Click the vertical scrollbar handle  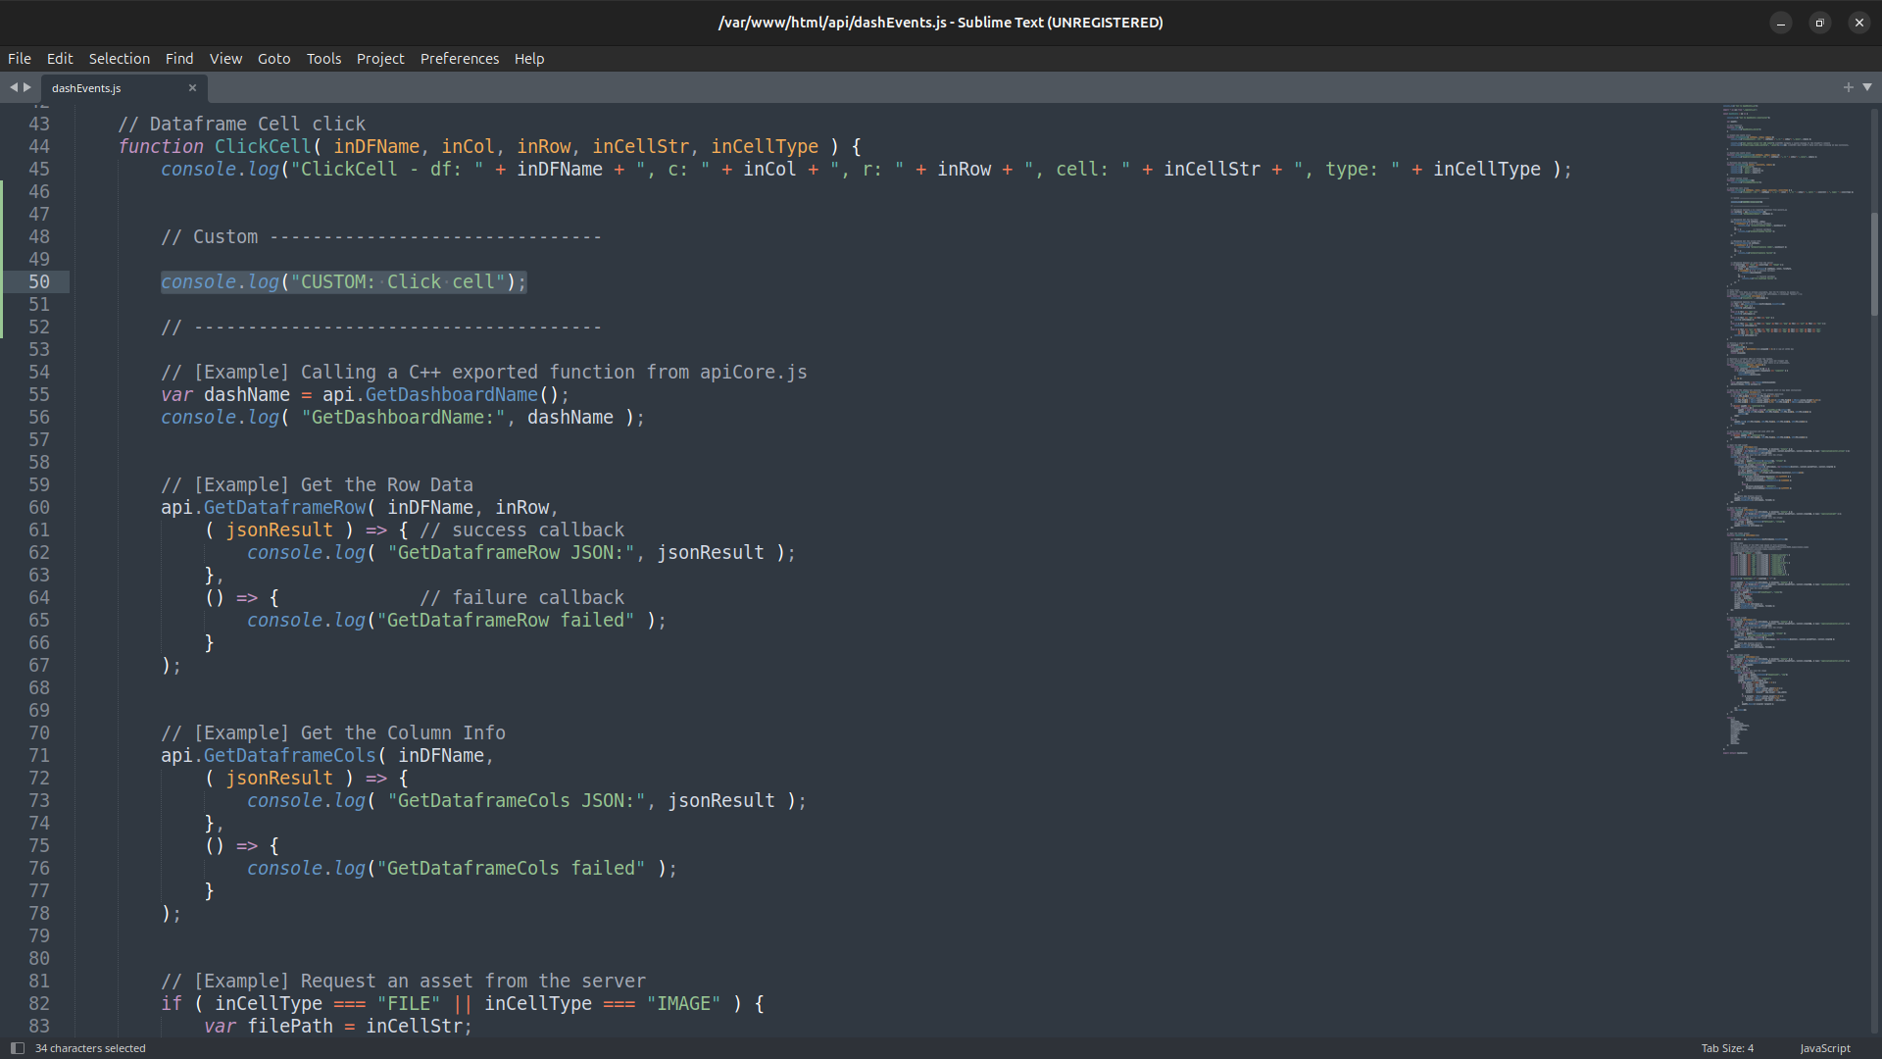point(1874,263)
